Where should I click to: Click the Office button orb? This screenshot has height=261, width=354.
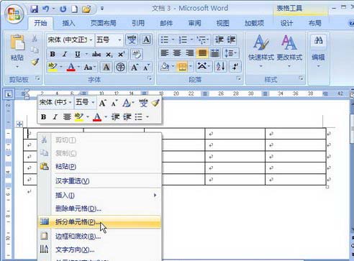click(14, 14)
